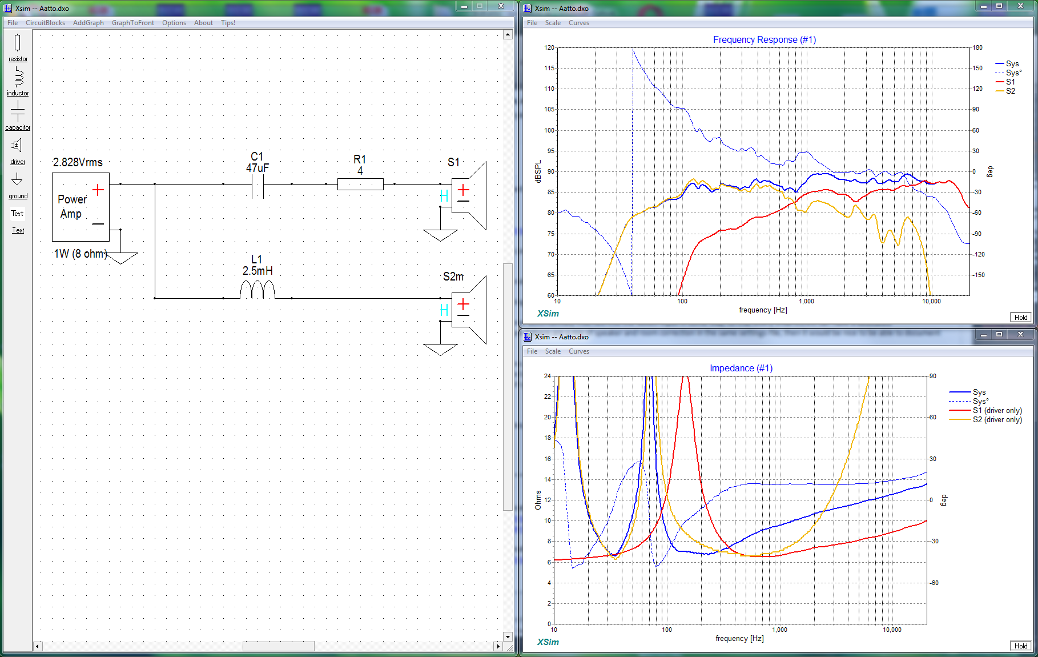Click the horizontal scrollbar thumb in schematic
1038x657 pixels.
(279, 647)
